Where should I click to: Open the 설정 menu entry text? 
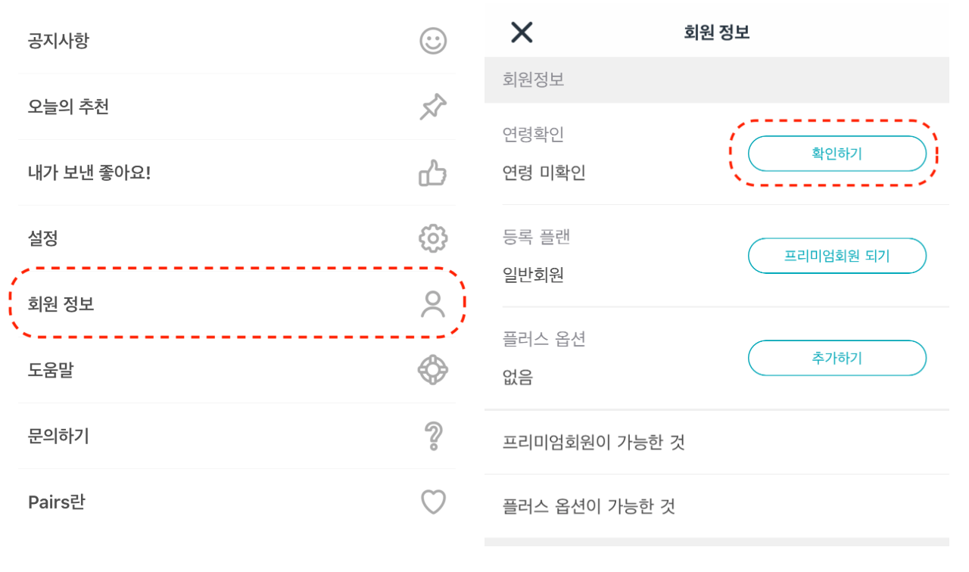42,239
